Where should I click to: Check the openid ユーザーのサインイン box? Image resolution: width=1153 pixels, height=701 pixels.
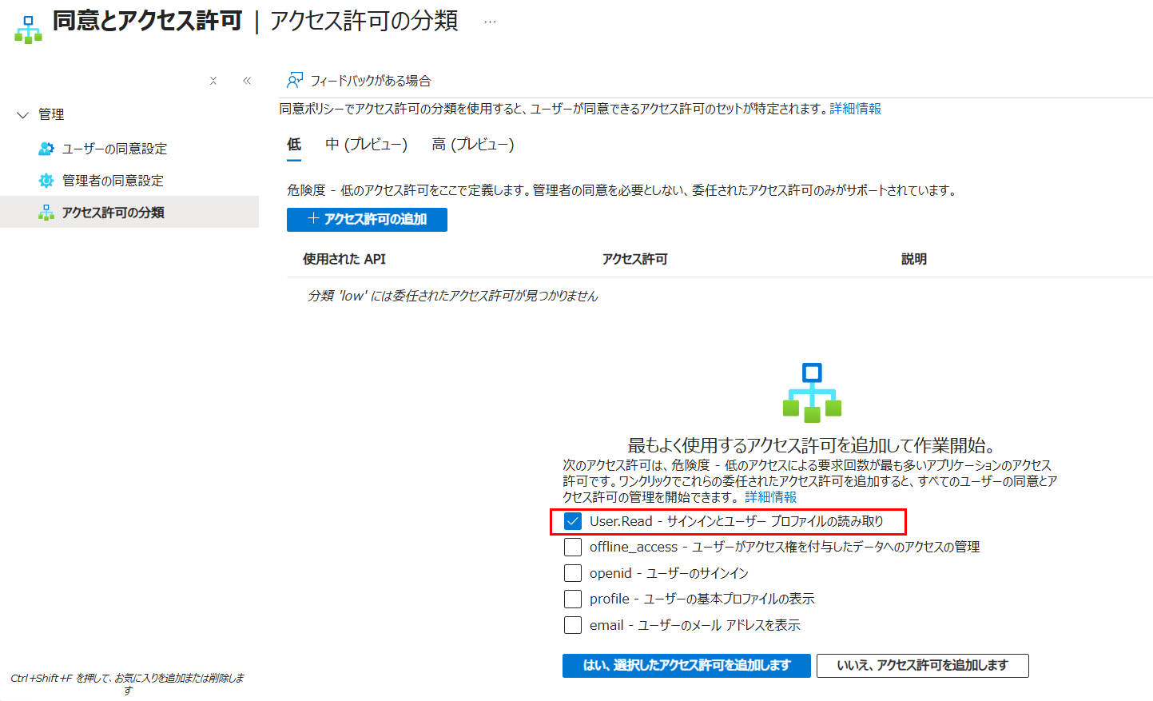(x=572, y=572)
